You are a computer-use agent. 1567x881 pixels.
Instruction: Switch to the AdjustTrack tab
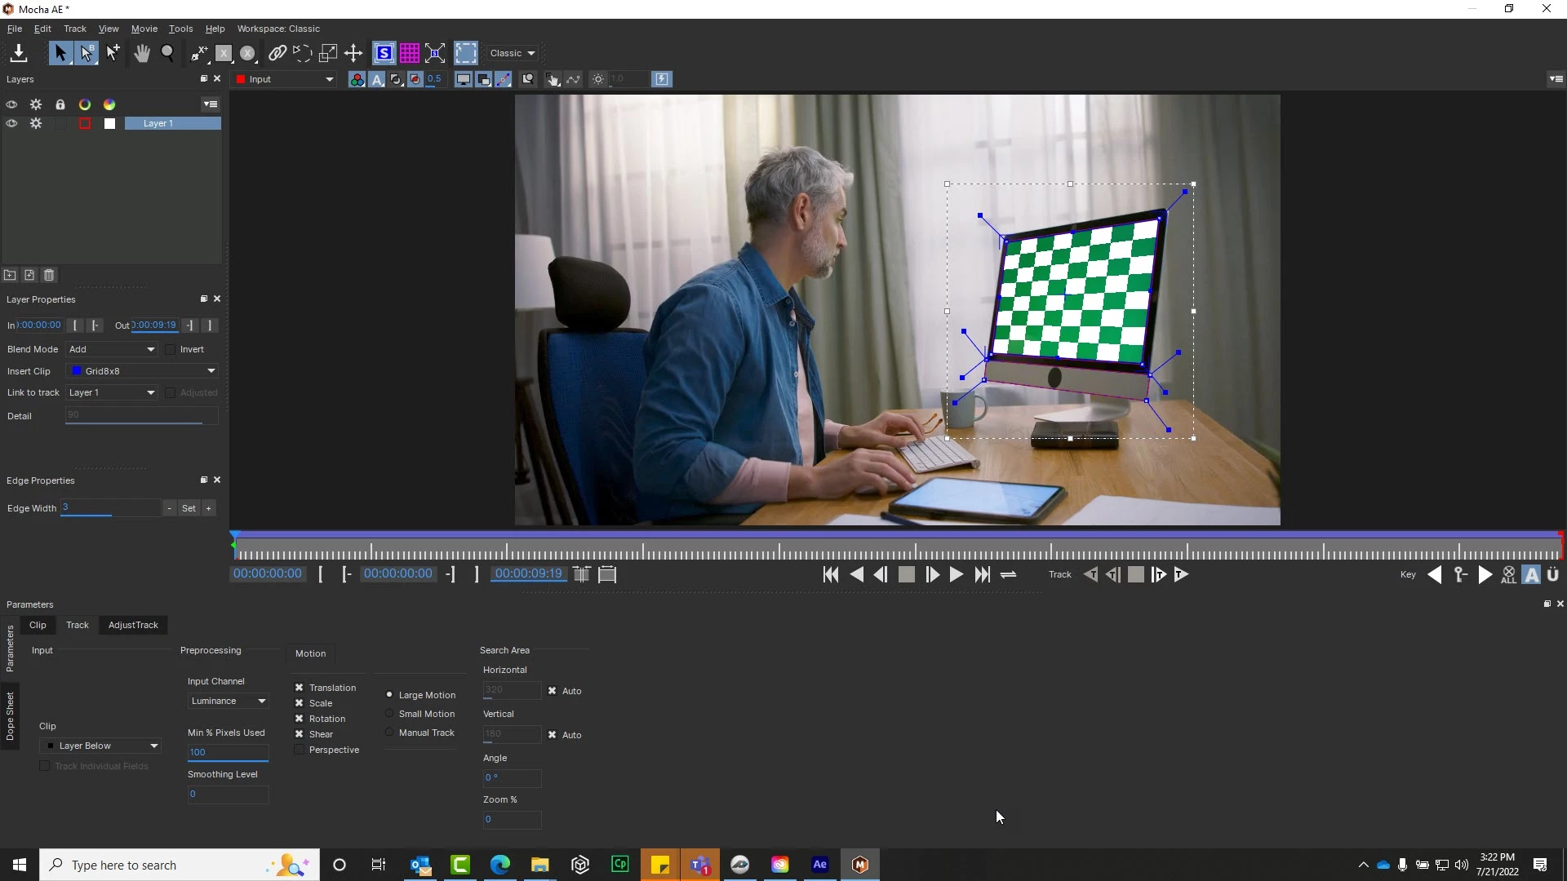[x=133, y=626]
